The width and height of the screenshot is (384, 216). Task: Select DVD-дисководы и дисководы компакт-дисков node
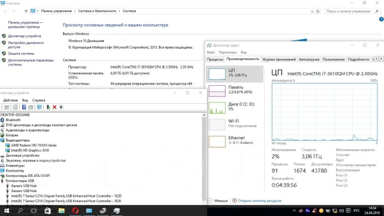point(41,125)
